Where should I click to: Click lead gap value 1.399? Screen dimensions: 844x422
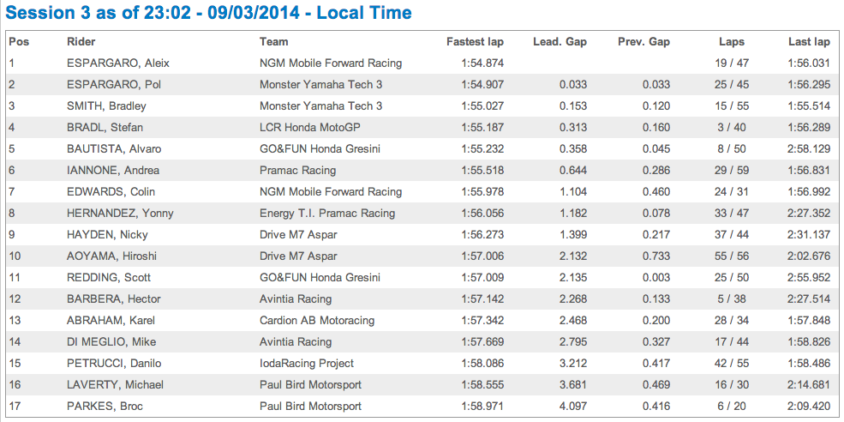click(573, 235)
